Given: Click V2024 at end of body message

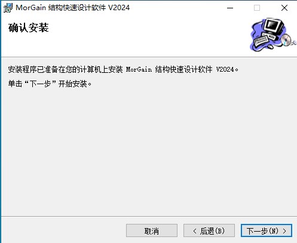Looking at the screenshot, I should tap(225, 69).
